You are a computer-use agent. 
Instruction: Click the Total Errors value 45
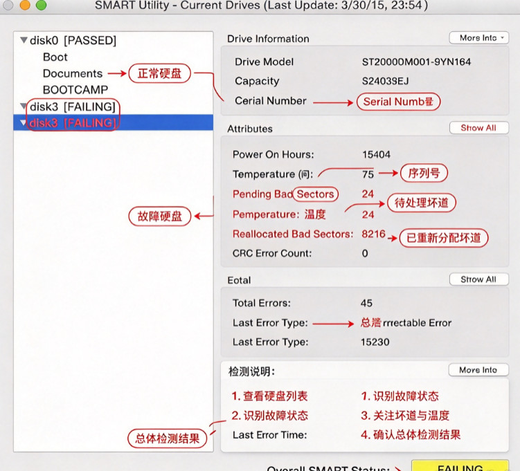(x=366, y=303)
